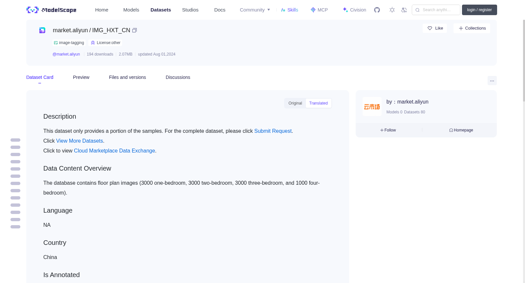Viewport: 525px width, 283px height.
Task: Click the 'by：market.aliyun' publisher name
Action: [x=408, y=102]
